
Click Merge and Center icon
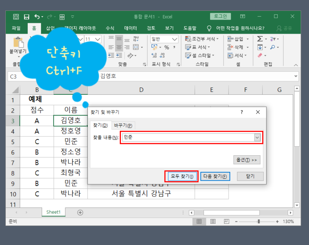pos(136,47)
